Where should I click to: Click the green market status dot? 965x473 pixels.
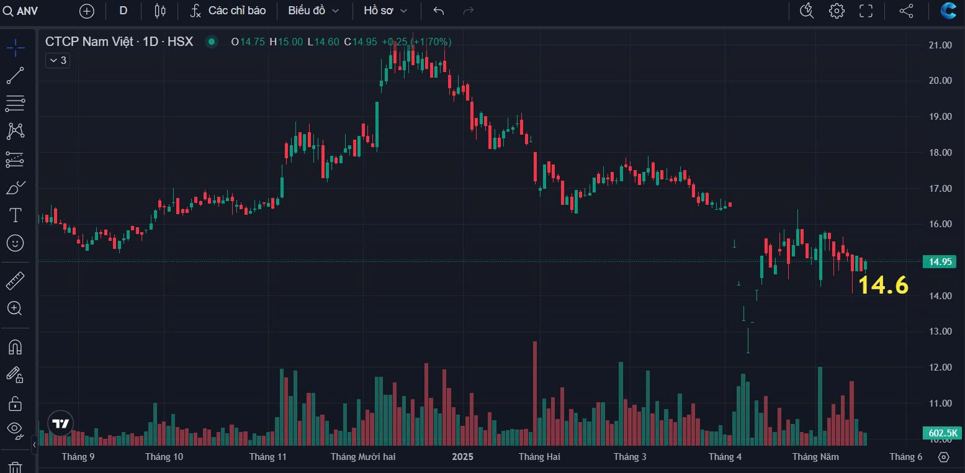pos(212,42)
